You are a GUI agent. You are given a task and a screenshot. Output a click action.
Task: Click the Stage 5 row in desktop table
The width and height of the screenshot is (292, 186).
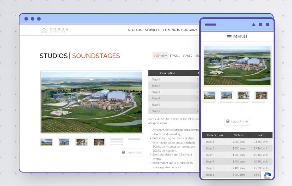pyautogui.click(x=174, y=105)
